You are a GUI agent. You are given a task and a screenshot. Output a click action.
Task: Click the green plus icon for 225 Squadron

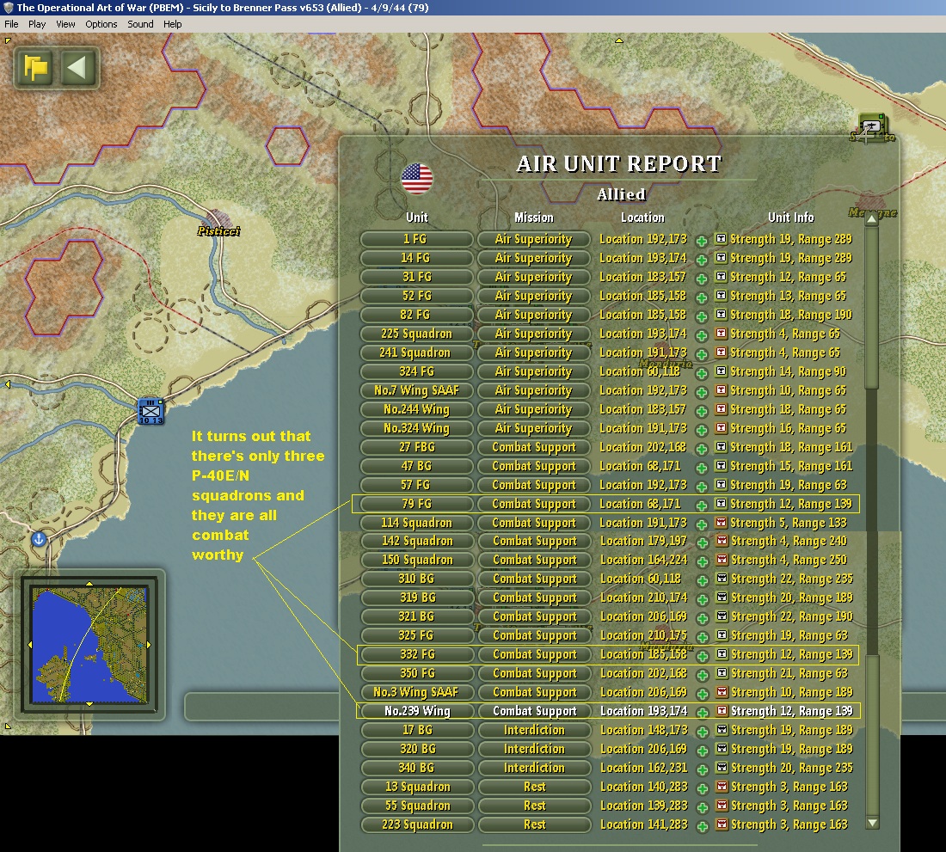[702, 336]
